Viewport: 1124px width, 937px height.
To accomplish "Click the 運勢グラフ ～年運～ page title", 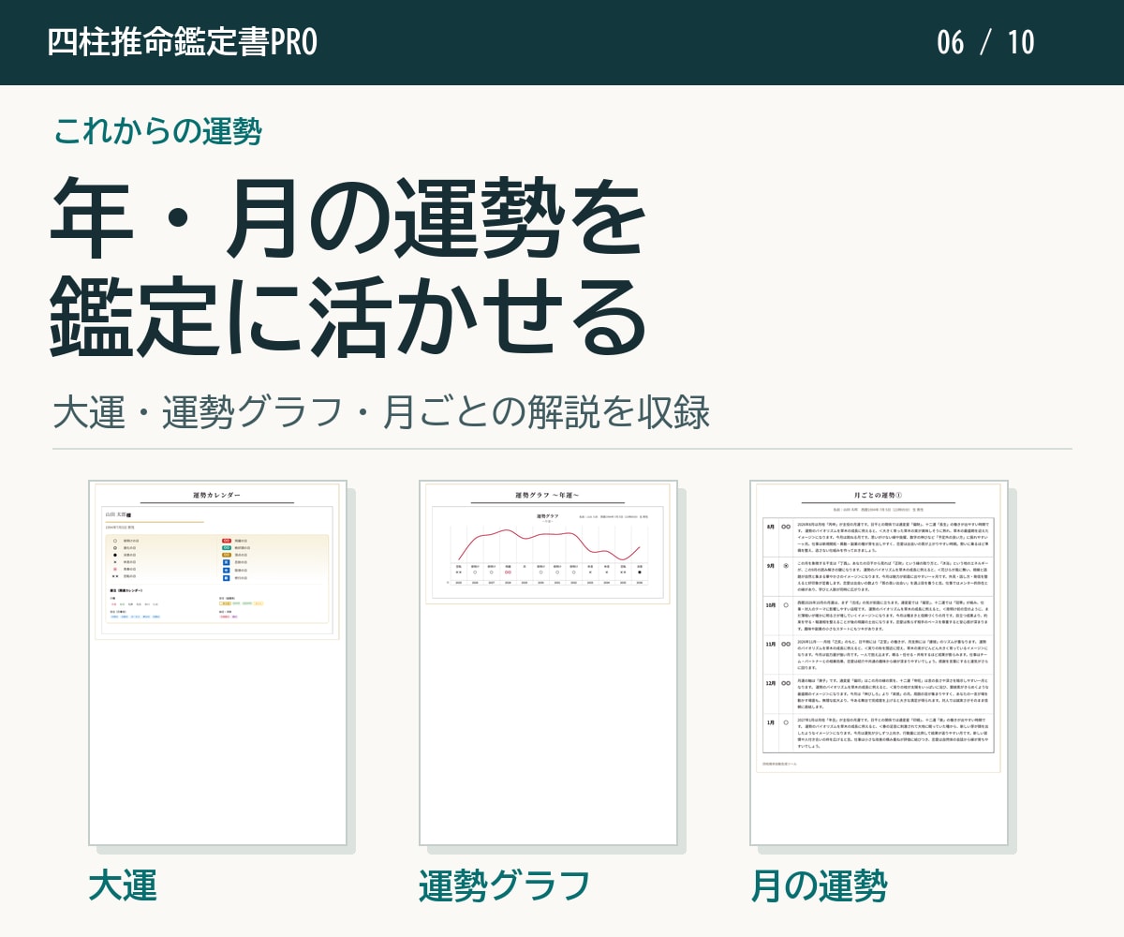I will (x=548, y=495).
